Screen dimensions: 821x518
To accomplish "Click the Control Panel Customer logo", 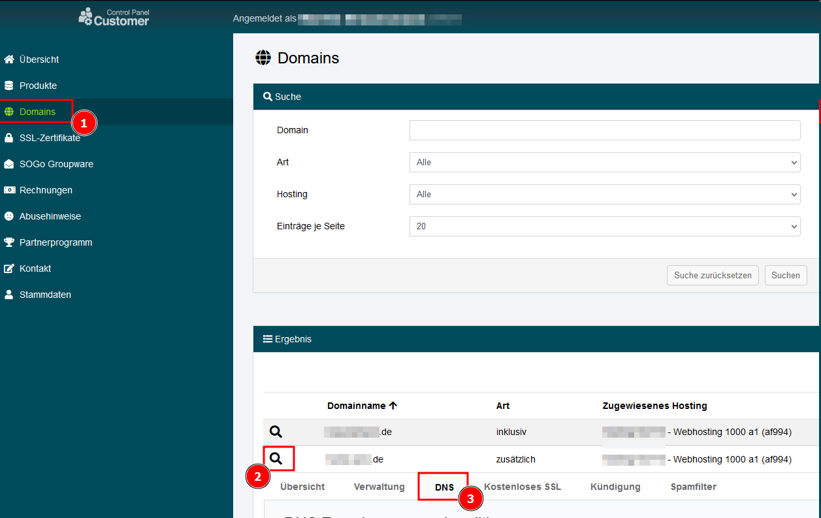I will (114, 16).
